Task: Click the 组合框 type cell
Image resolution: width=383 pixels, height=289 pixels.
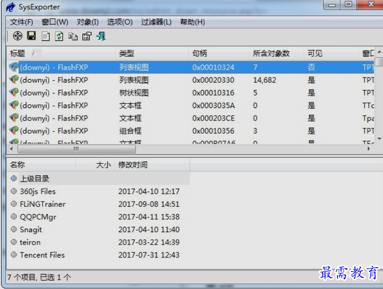Action: pos(130,131)
